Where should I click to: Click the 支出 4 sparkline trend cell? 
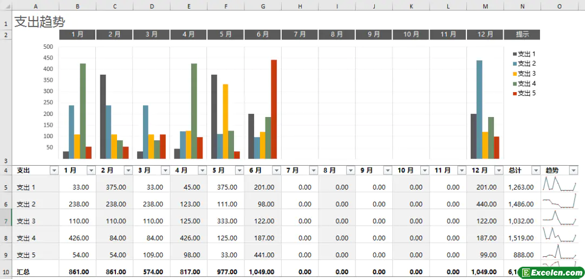click(560, 235)
